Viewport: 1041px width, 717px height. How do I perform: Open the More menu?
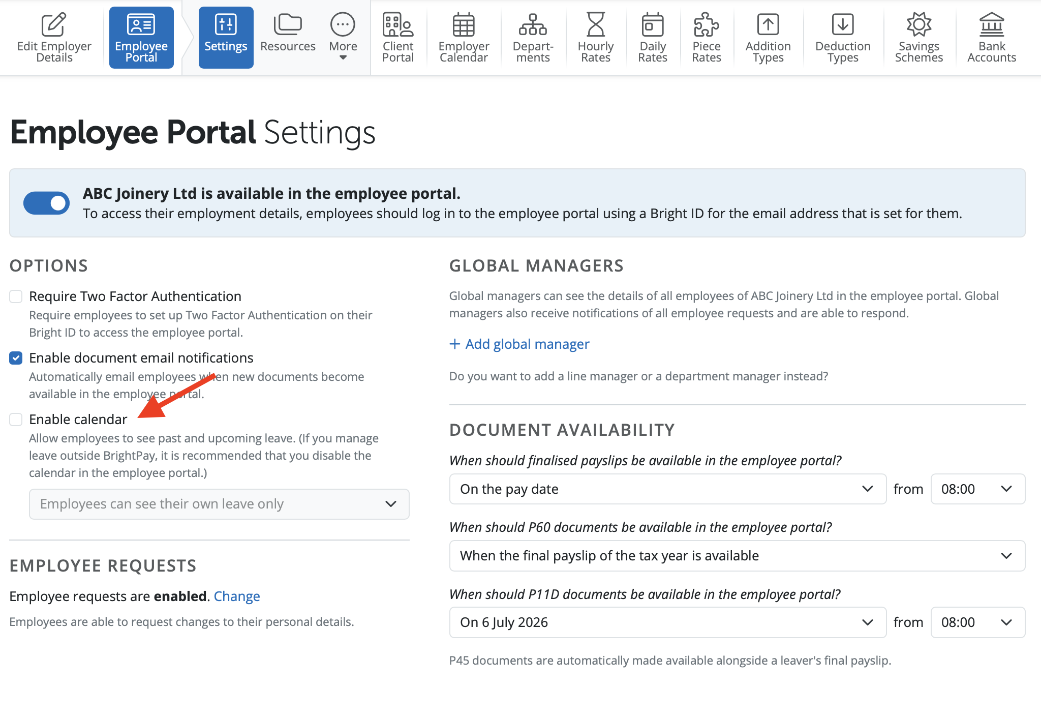tap(343, 37)
